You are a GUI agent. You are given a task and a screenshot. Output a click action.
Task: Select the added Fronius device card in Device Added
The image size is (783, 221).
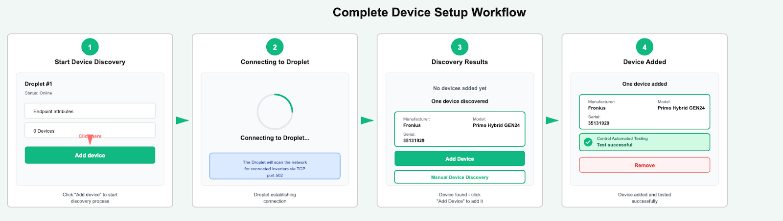(645, 112)
